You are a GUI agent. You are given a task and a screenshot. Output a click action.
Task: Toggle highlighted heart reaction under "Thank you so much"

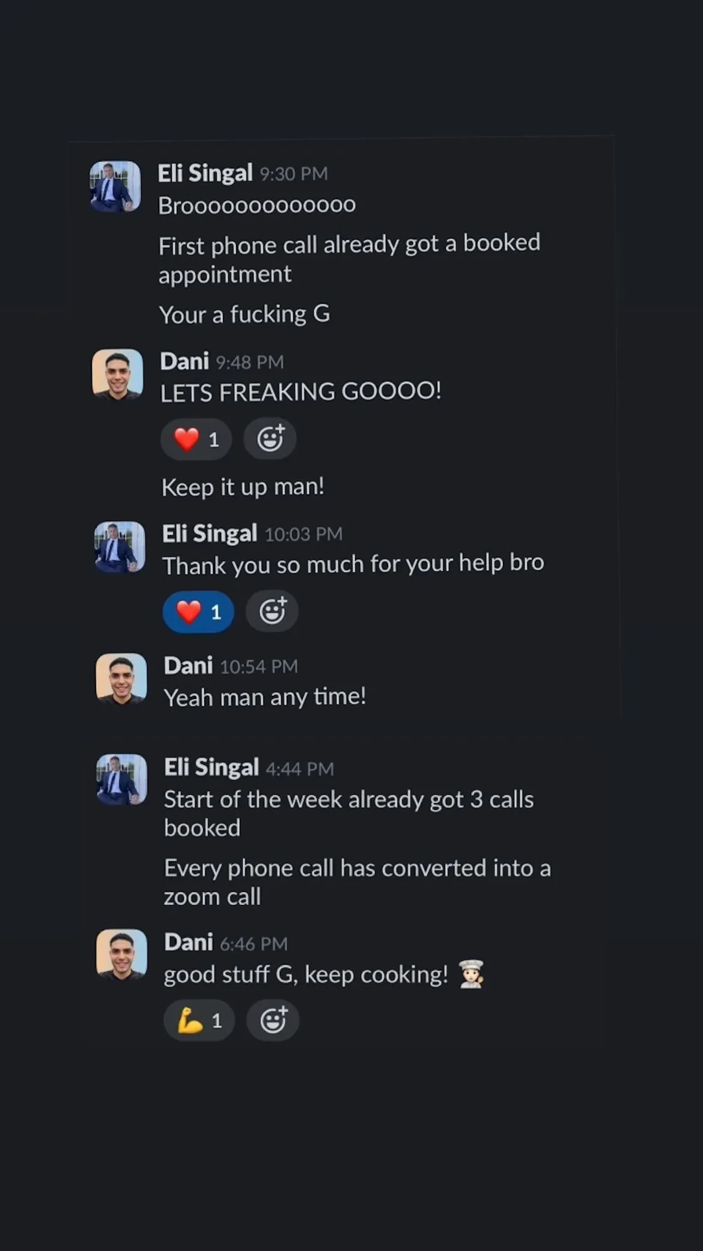tap(198, 612)
